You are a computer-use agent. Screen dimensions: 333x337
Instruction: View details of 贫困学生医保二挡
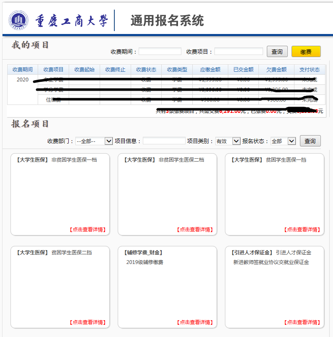point(88,322)
